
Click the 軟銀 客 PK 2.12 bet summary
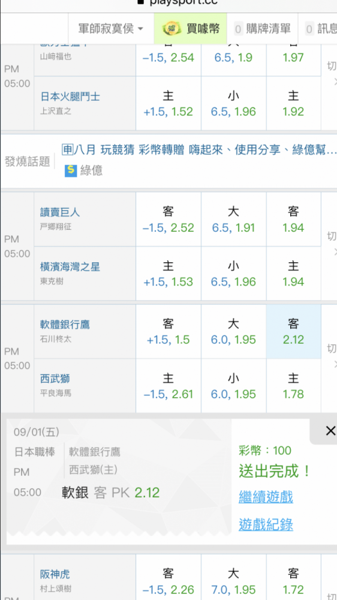tap(110, 493)
